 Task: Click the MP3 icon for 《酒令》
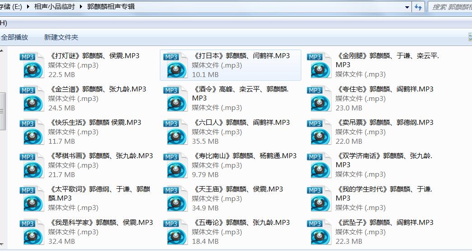click(x=176, y=99)
